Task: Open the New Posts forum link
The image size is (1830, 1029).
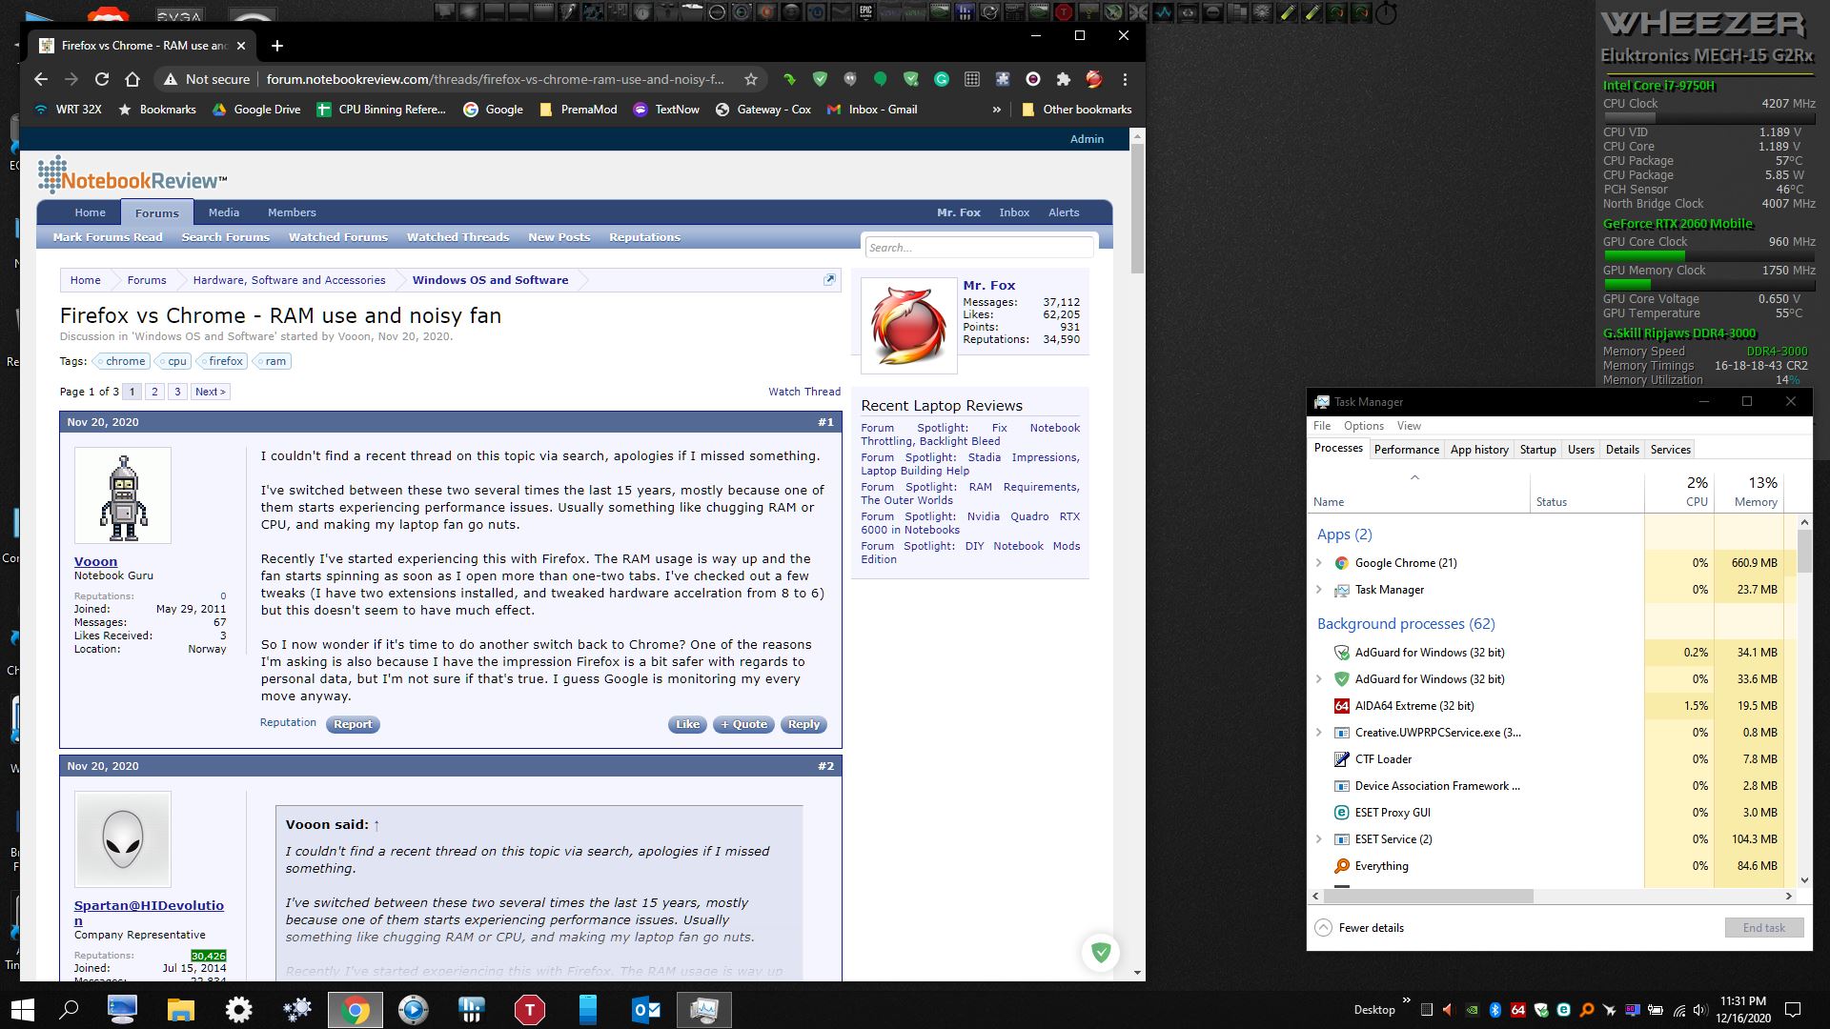Action: point(559,237)
